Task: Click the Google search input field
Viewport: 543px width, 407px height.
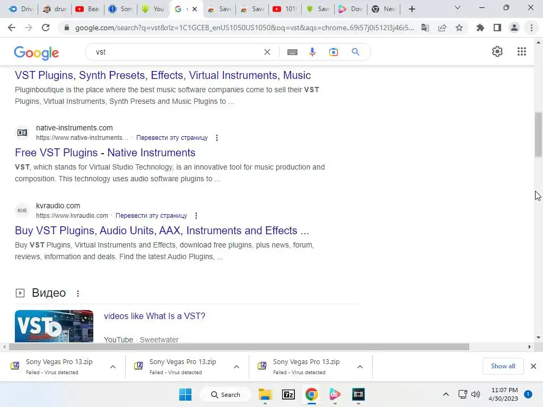Action: pyautogui.click(x=177, y=52)
